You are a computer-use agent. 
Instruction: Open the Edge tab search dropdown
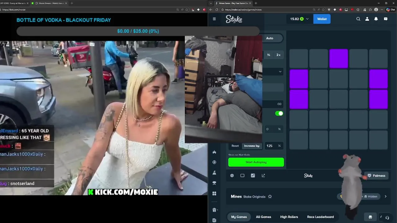coord(211,3)
